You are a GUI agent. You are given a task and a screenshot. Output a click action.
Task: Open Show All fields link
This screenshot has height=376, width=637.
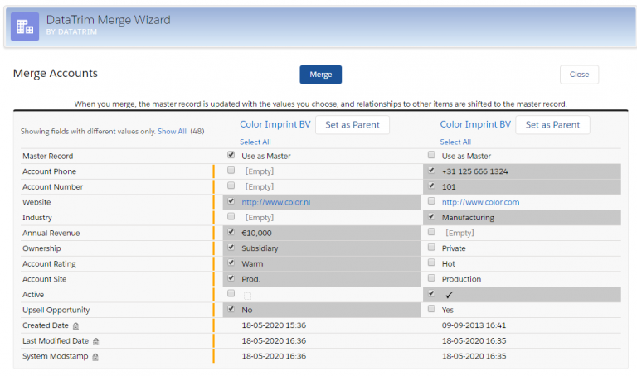tap(172, 132)
